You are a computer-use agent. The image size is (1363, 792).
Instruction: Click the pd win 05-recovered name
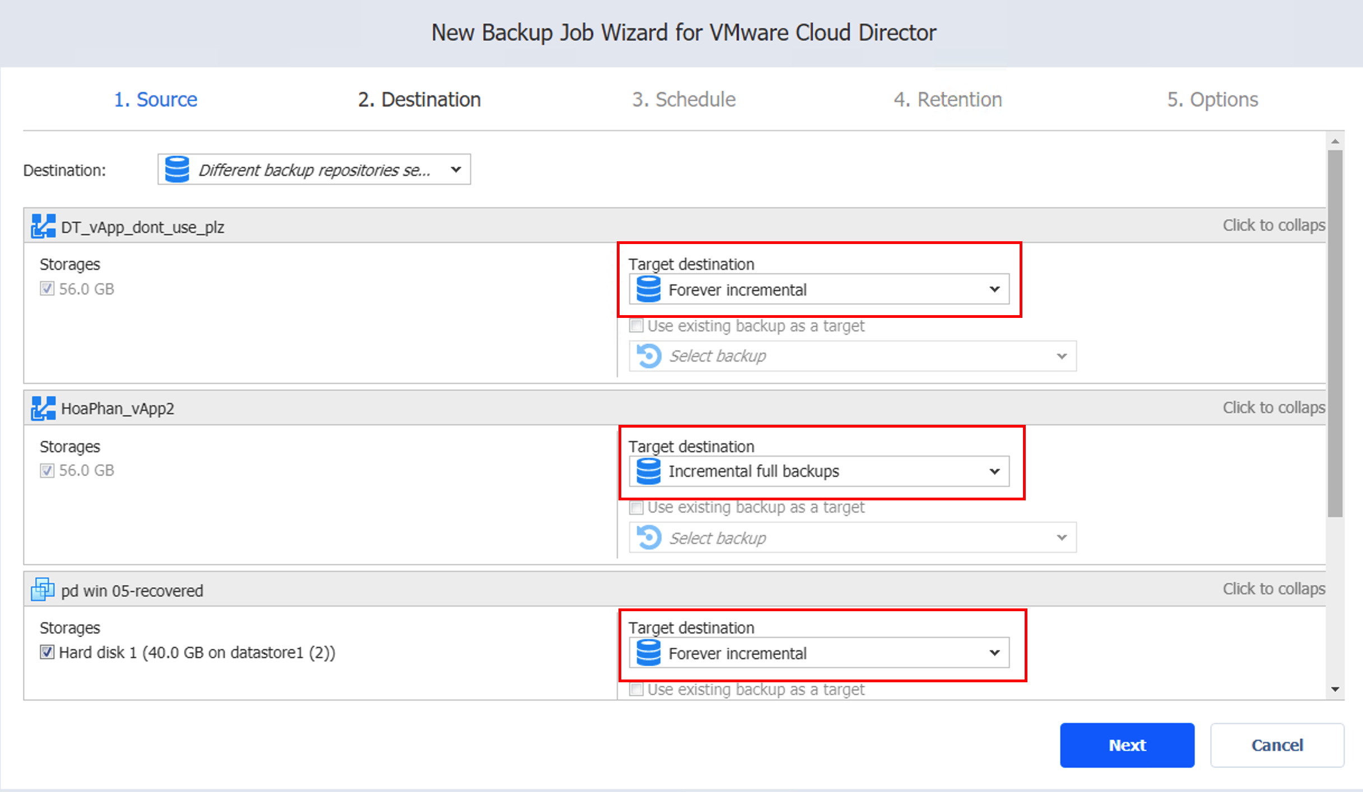pyautogui.click(x=132, y=591)
